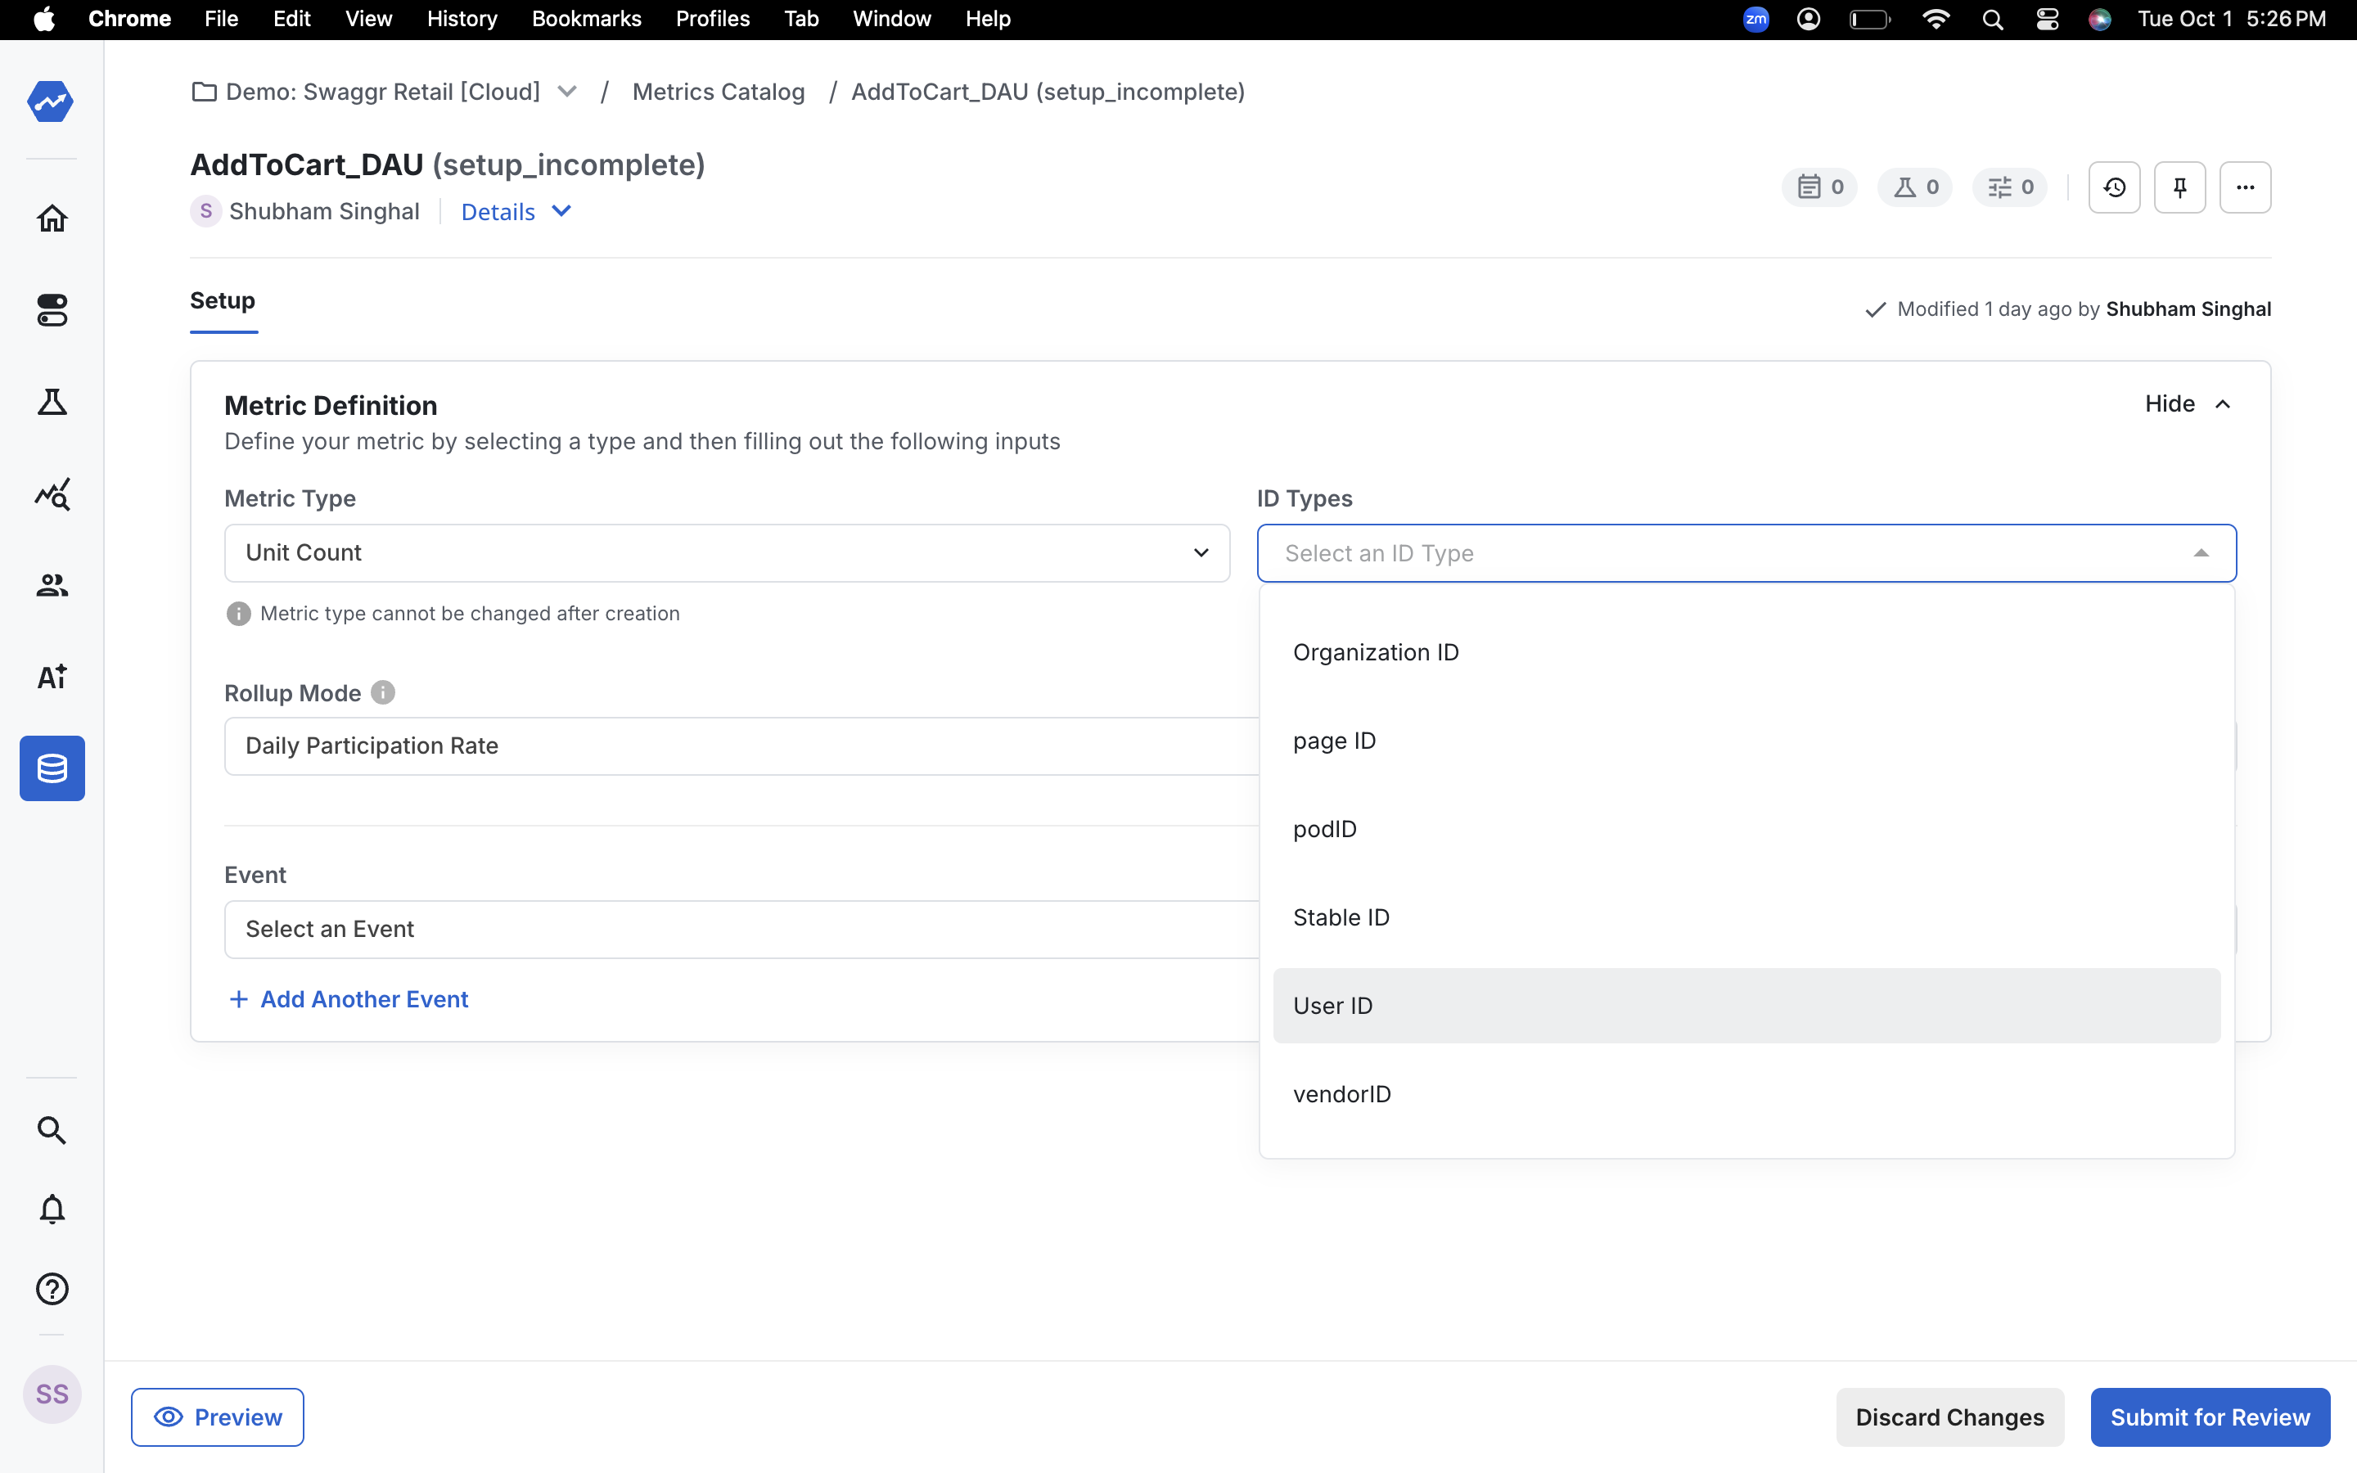Screen dimensions: 2357x1473
Task: Open project switcher chevron beside Swaggr Retail
Action: pos(567,92)
